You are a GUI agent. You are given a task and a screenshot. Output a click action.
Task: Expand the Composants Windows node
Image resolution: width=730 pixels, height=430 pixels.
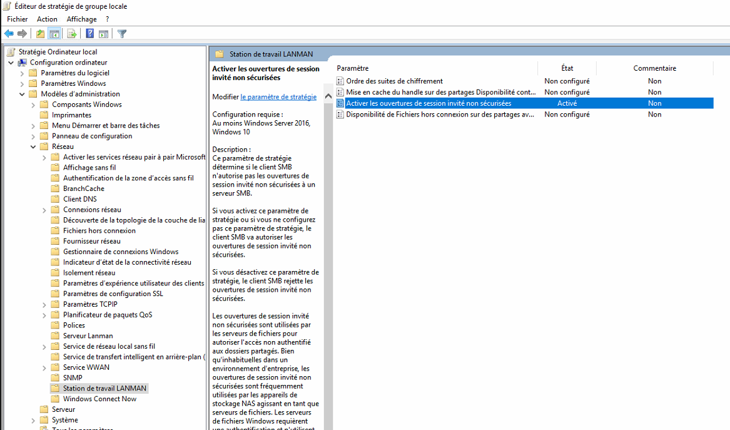click(33, 105)
